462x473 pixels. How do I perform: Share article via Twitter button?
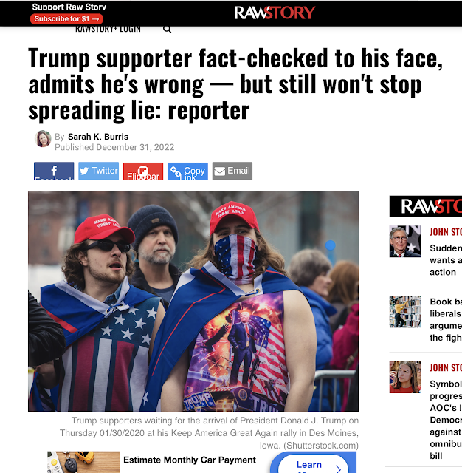click(98, 171)
